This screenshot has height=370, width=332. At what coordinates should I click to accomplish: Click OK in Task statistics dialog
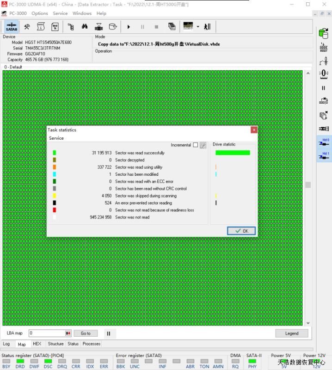(241, 230)
